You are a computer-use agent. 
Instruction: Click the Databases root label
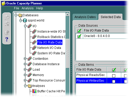(x=31, y=15)
